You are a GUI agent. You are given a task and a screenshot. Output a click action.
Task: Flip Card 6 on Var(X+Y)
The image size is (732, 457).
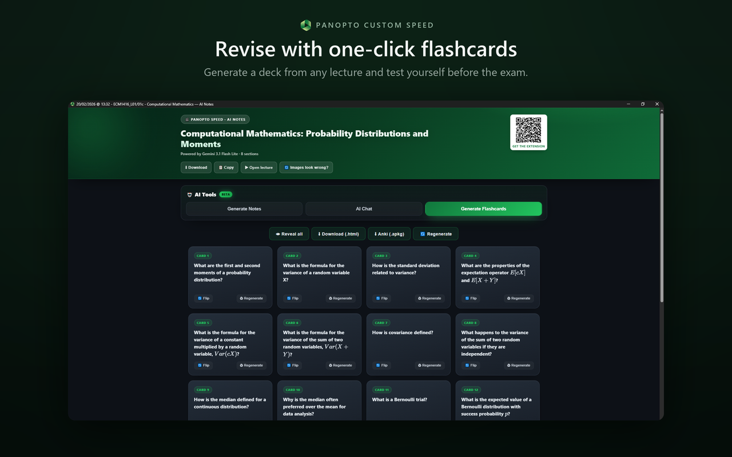tap(293, 365)
